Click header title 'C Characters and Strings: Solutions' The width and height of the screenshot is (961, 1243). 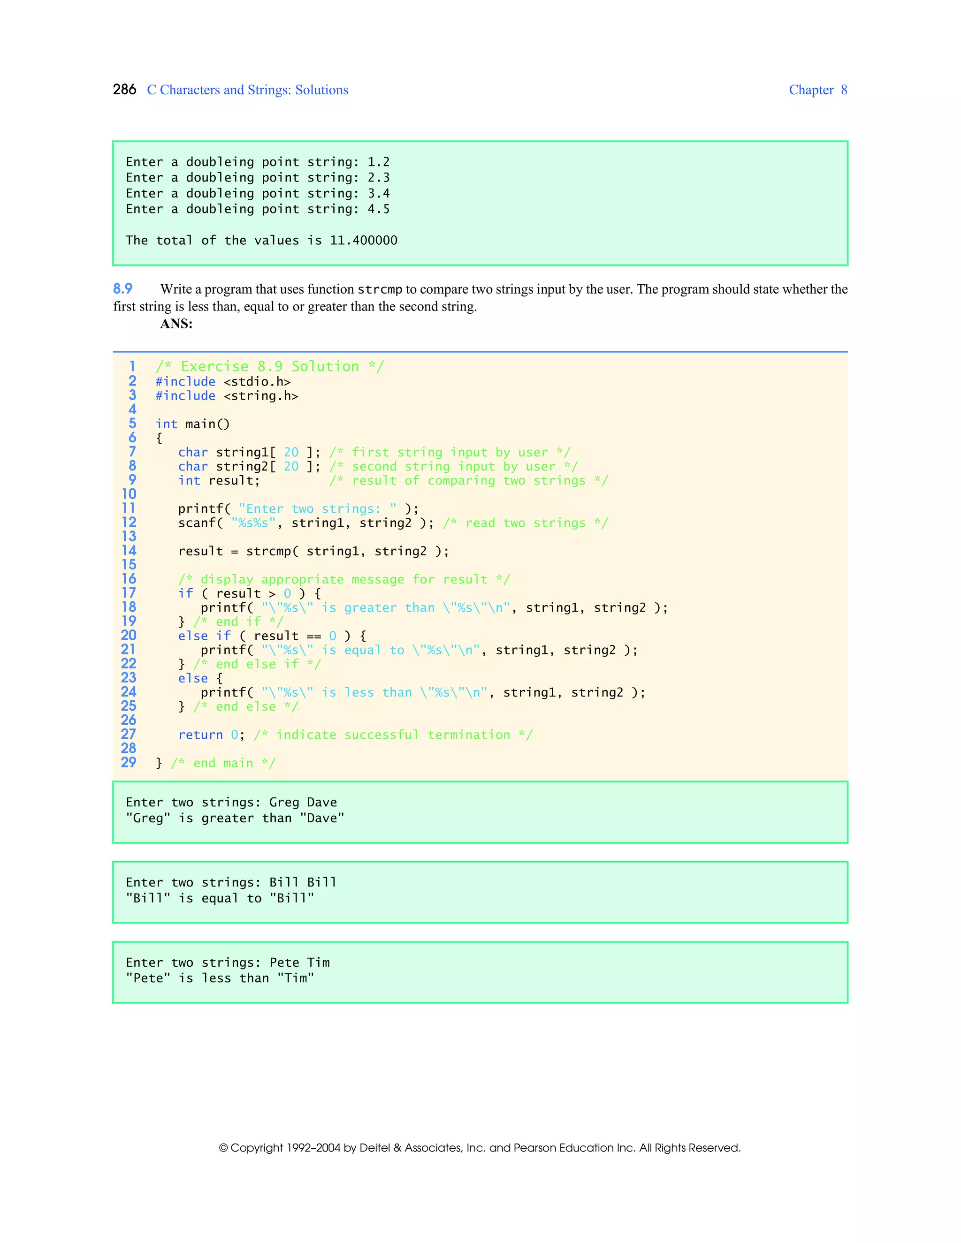[x=248, y=90]
